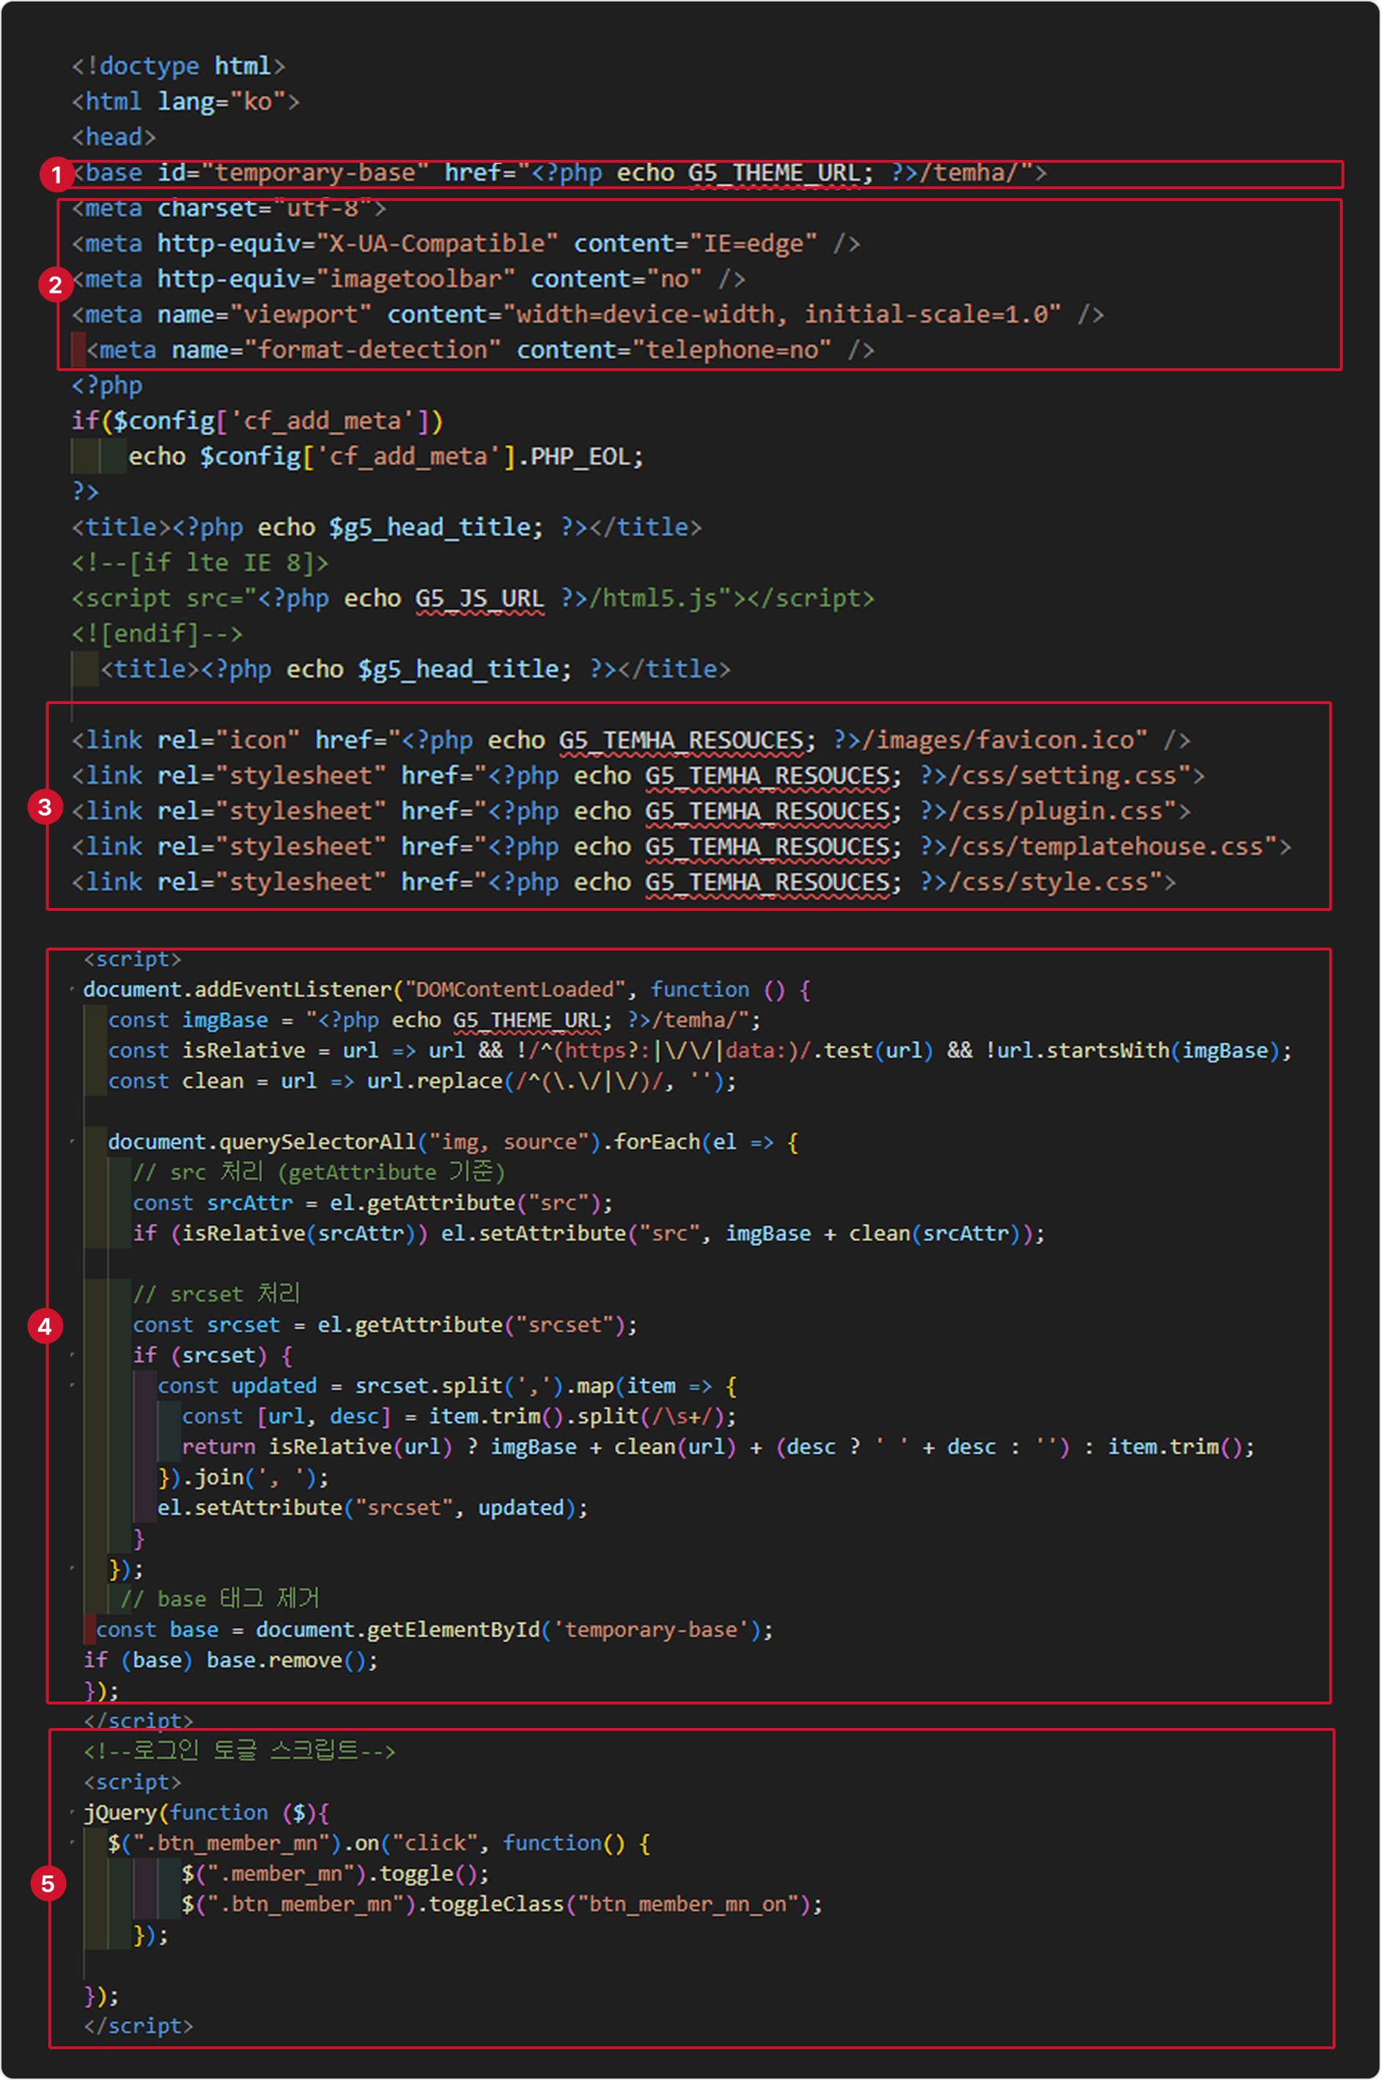The height and width of the screenshot is (2080, 1381).
Task: Click the red number 4 annotation badge
Action: (45, 1325)
